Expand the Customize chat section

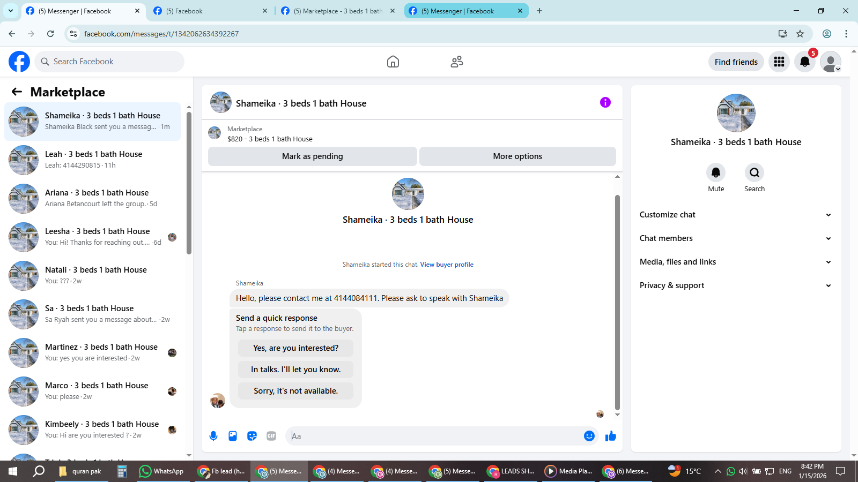[x=736, y=215]
